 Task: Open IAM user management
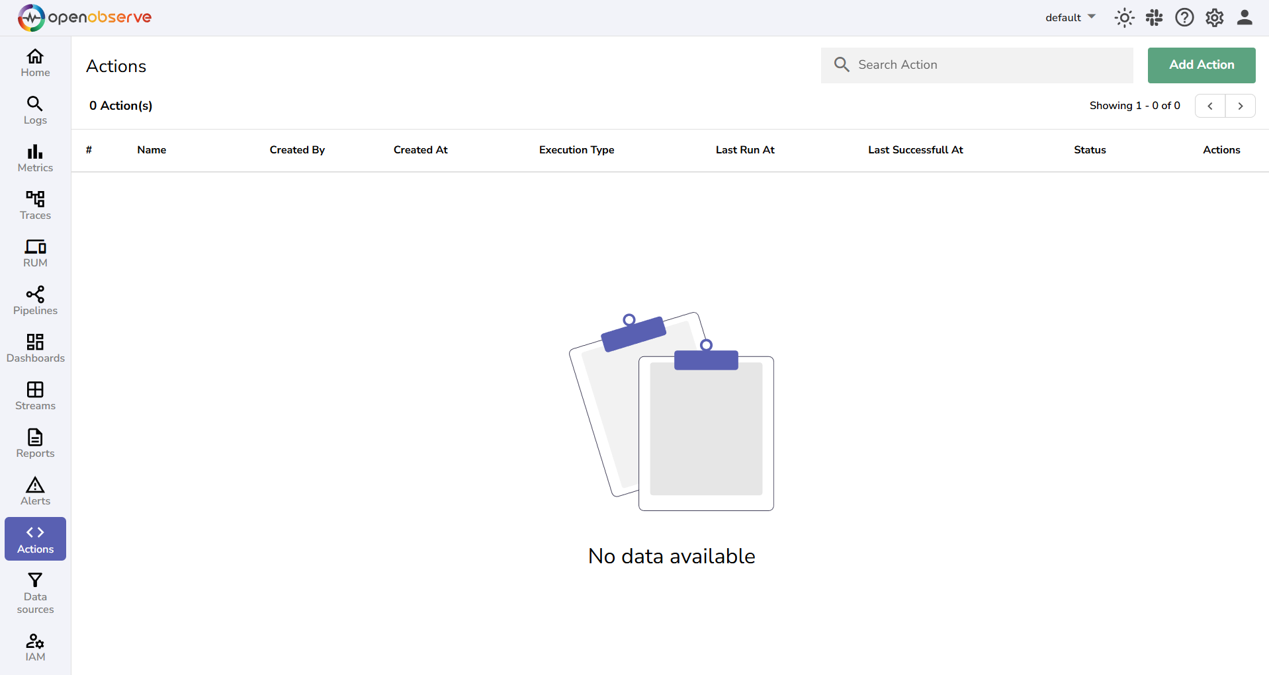point(34,646)
